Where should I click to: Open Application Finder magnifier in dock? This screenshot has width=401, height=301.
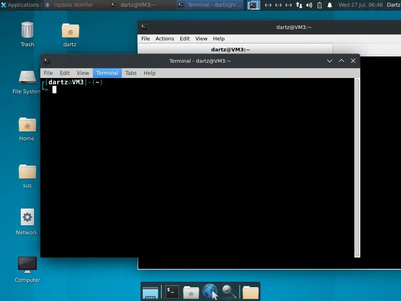[x=229, y=292]
